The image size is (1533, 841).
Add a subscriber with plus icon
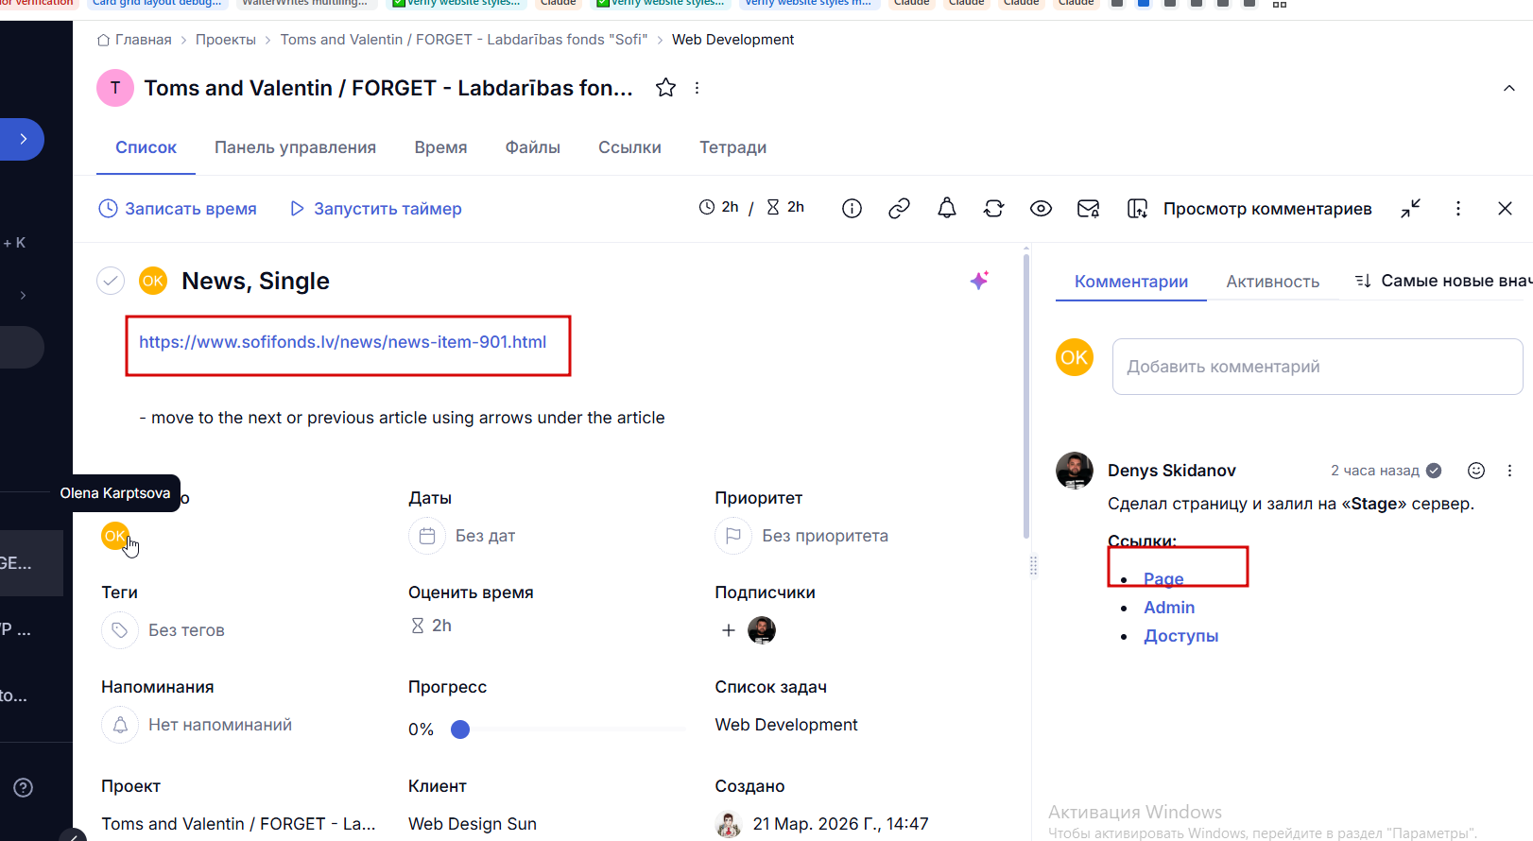[x=729, y=630]
